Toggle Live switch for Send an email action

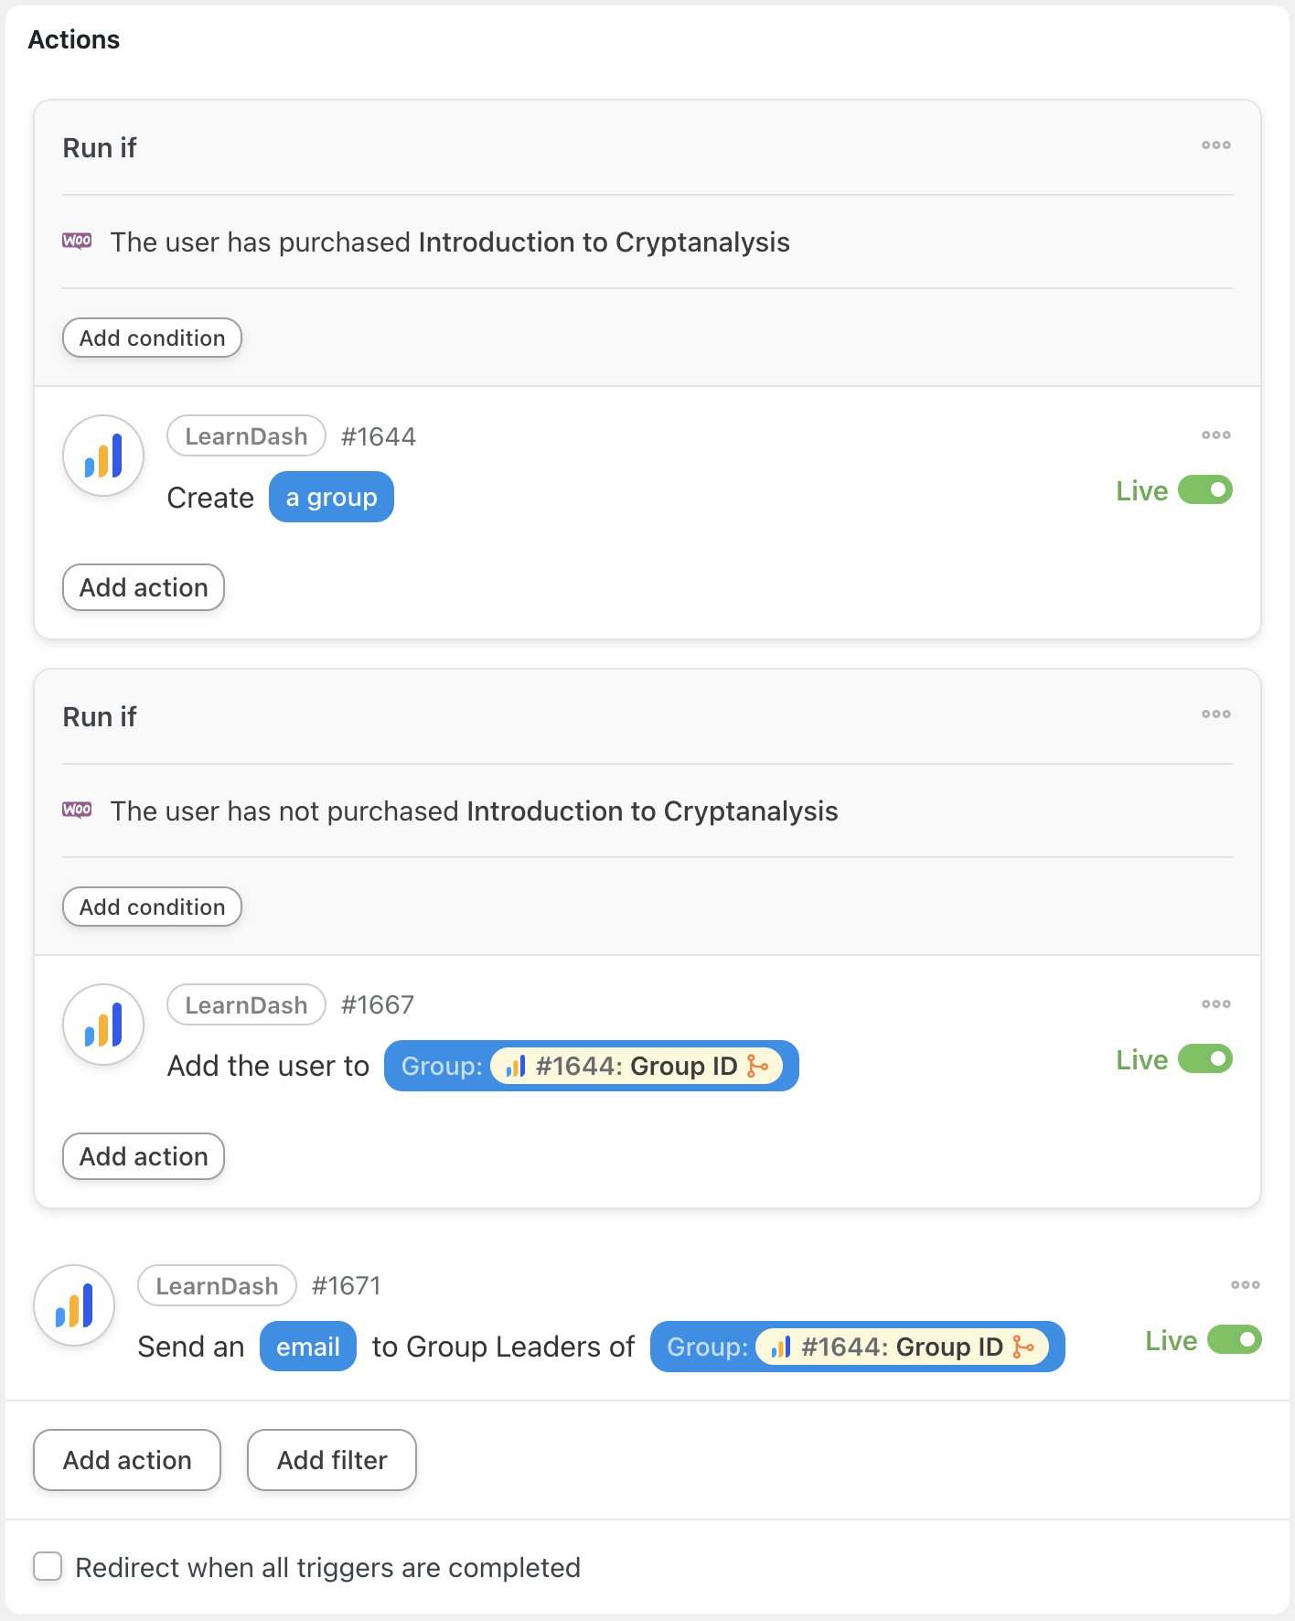1234,1340
